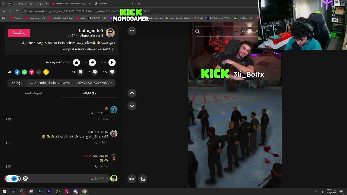This screenshot has height=195, width=347.
Task: Click the browser address bar URL
Action: (x=89, y=11)
